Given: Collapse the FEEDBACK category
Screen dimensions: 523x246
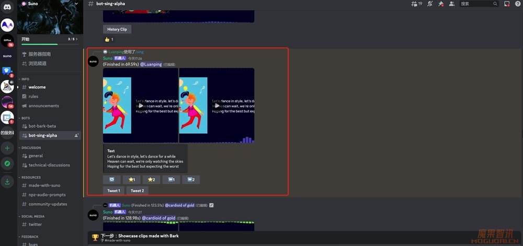Looking at the screenshot, I should tap(29, 237).
